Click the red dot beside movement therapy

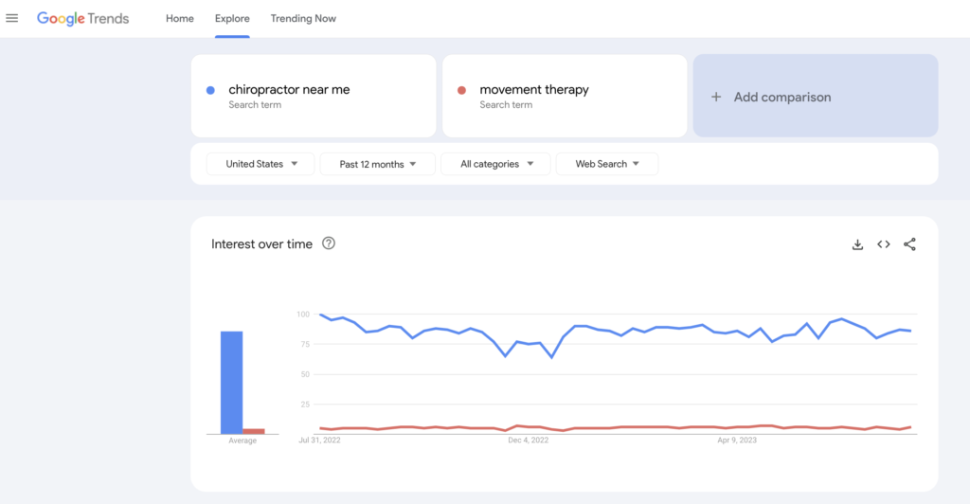click(x=461, y=90)
